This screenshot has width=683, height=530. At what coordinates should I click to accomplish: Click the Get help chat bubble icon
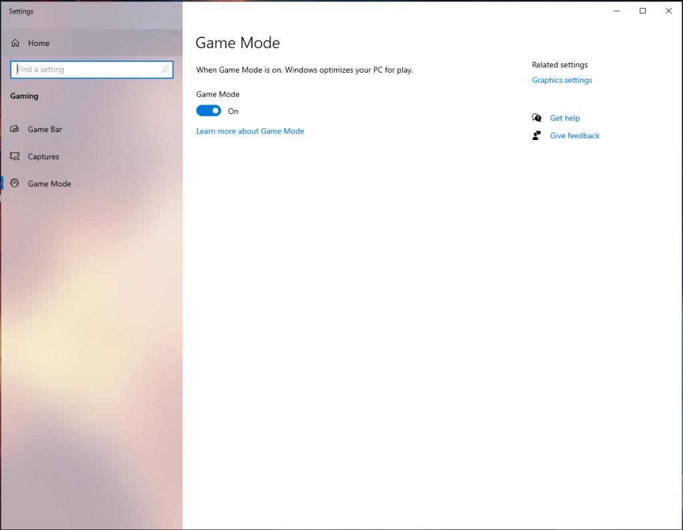point(537,118)
